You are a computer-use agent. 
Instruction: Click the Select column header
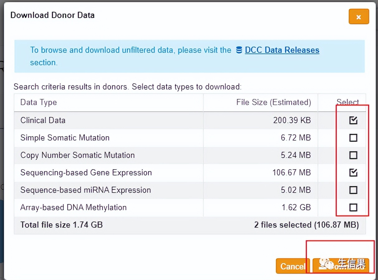(347, 102)
